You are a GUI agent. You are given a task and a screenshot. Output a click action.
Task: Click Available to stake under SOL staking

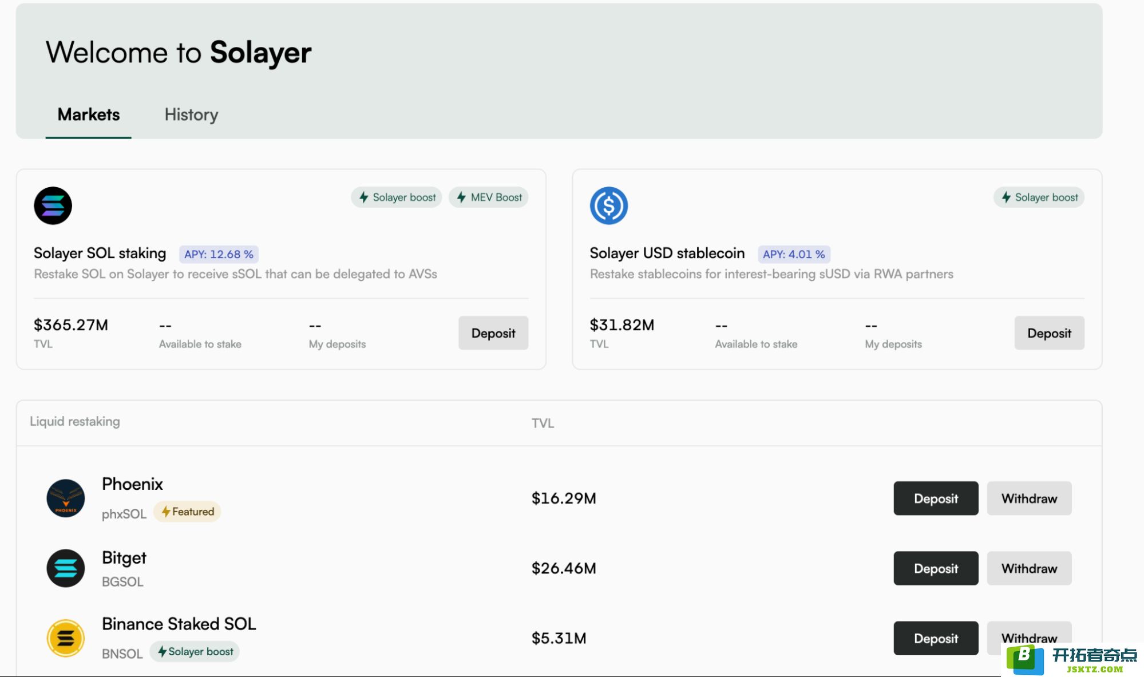click(200, 344)
